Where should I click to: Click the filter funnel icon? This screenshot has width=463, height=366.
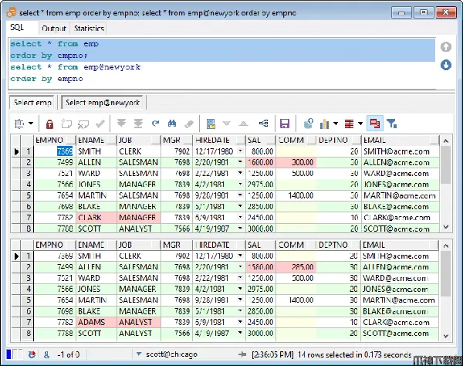click(392, 124)
